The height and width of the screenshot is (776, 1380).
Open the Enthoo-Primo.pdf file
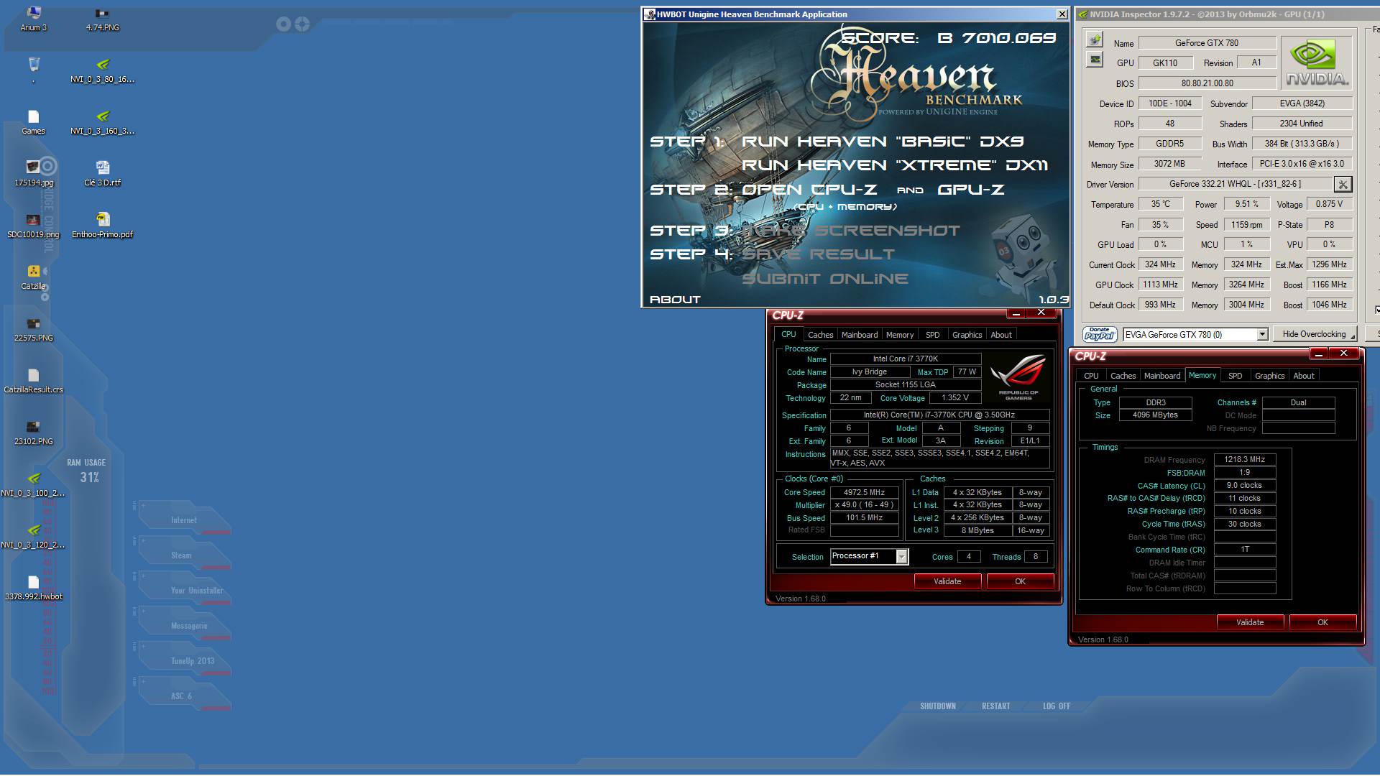(x=103, y=226)
